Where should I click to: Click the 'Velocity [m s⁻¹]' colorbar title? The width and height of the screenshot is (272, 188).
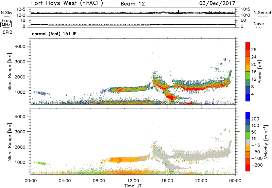[x=266, y=142]
